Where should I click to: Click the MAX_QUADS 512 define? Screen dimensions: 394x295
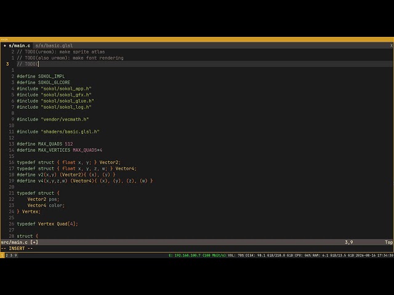pyautogui.click(x=45, y=144)
